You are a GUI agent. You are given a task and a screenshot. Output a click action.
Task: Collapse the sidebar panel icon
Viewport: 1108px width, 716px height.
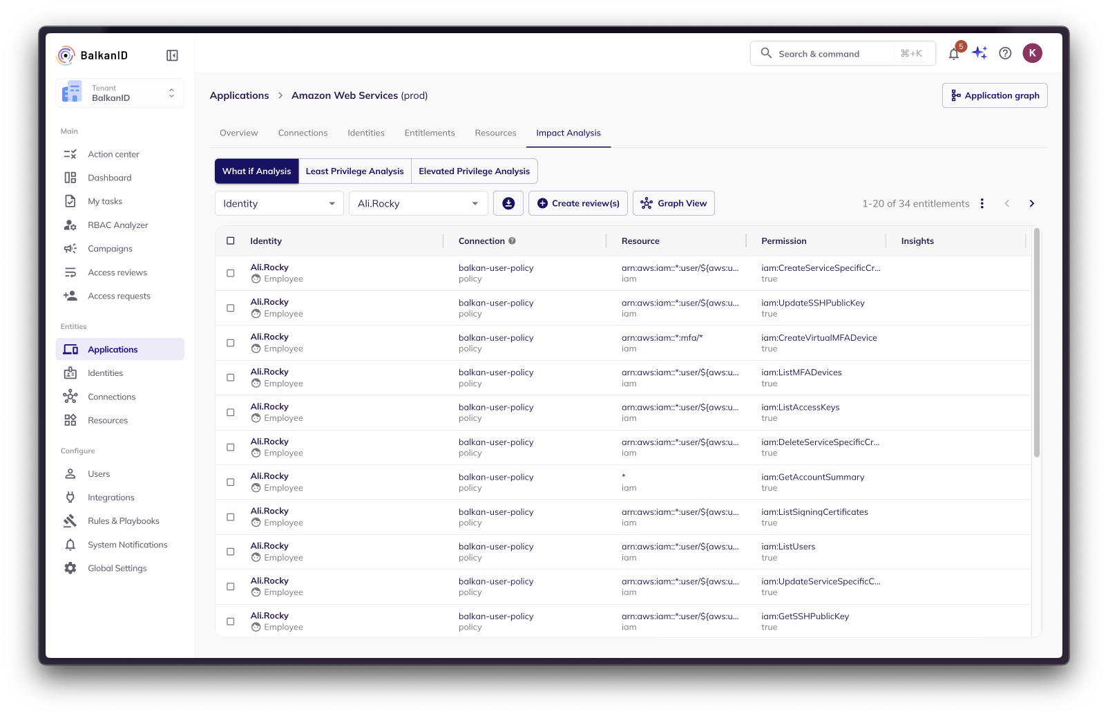click(172, 55)
